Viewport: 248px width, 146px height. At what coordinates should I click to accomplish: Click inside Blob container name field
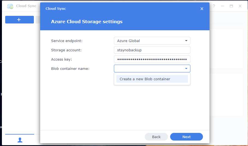click(x=147, y=68)
